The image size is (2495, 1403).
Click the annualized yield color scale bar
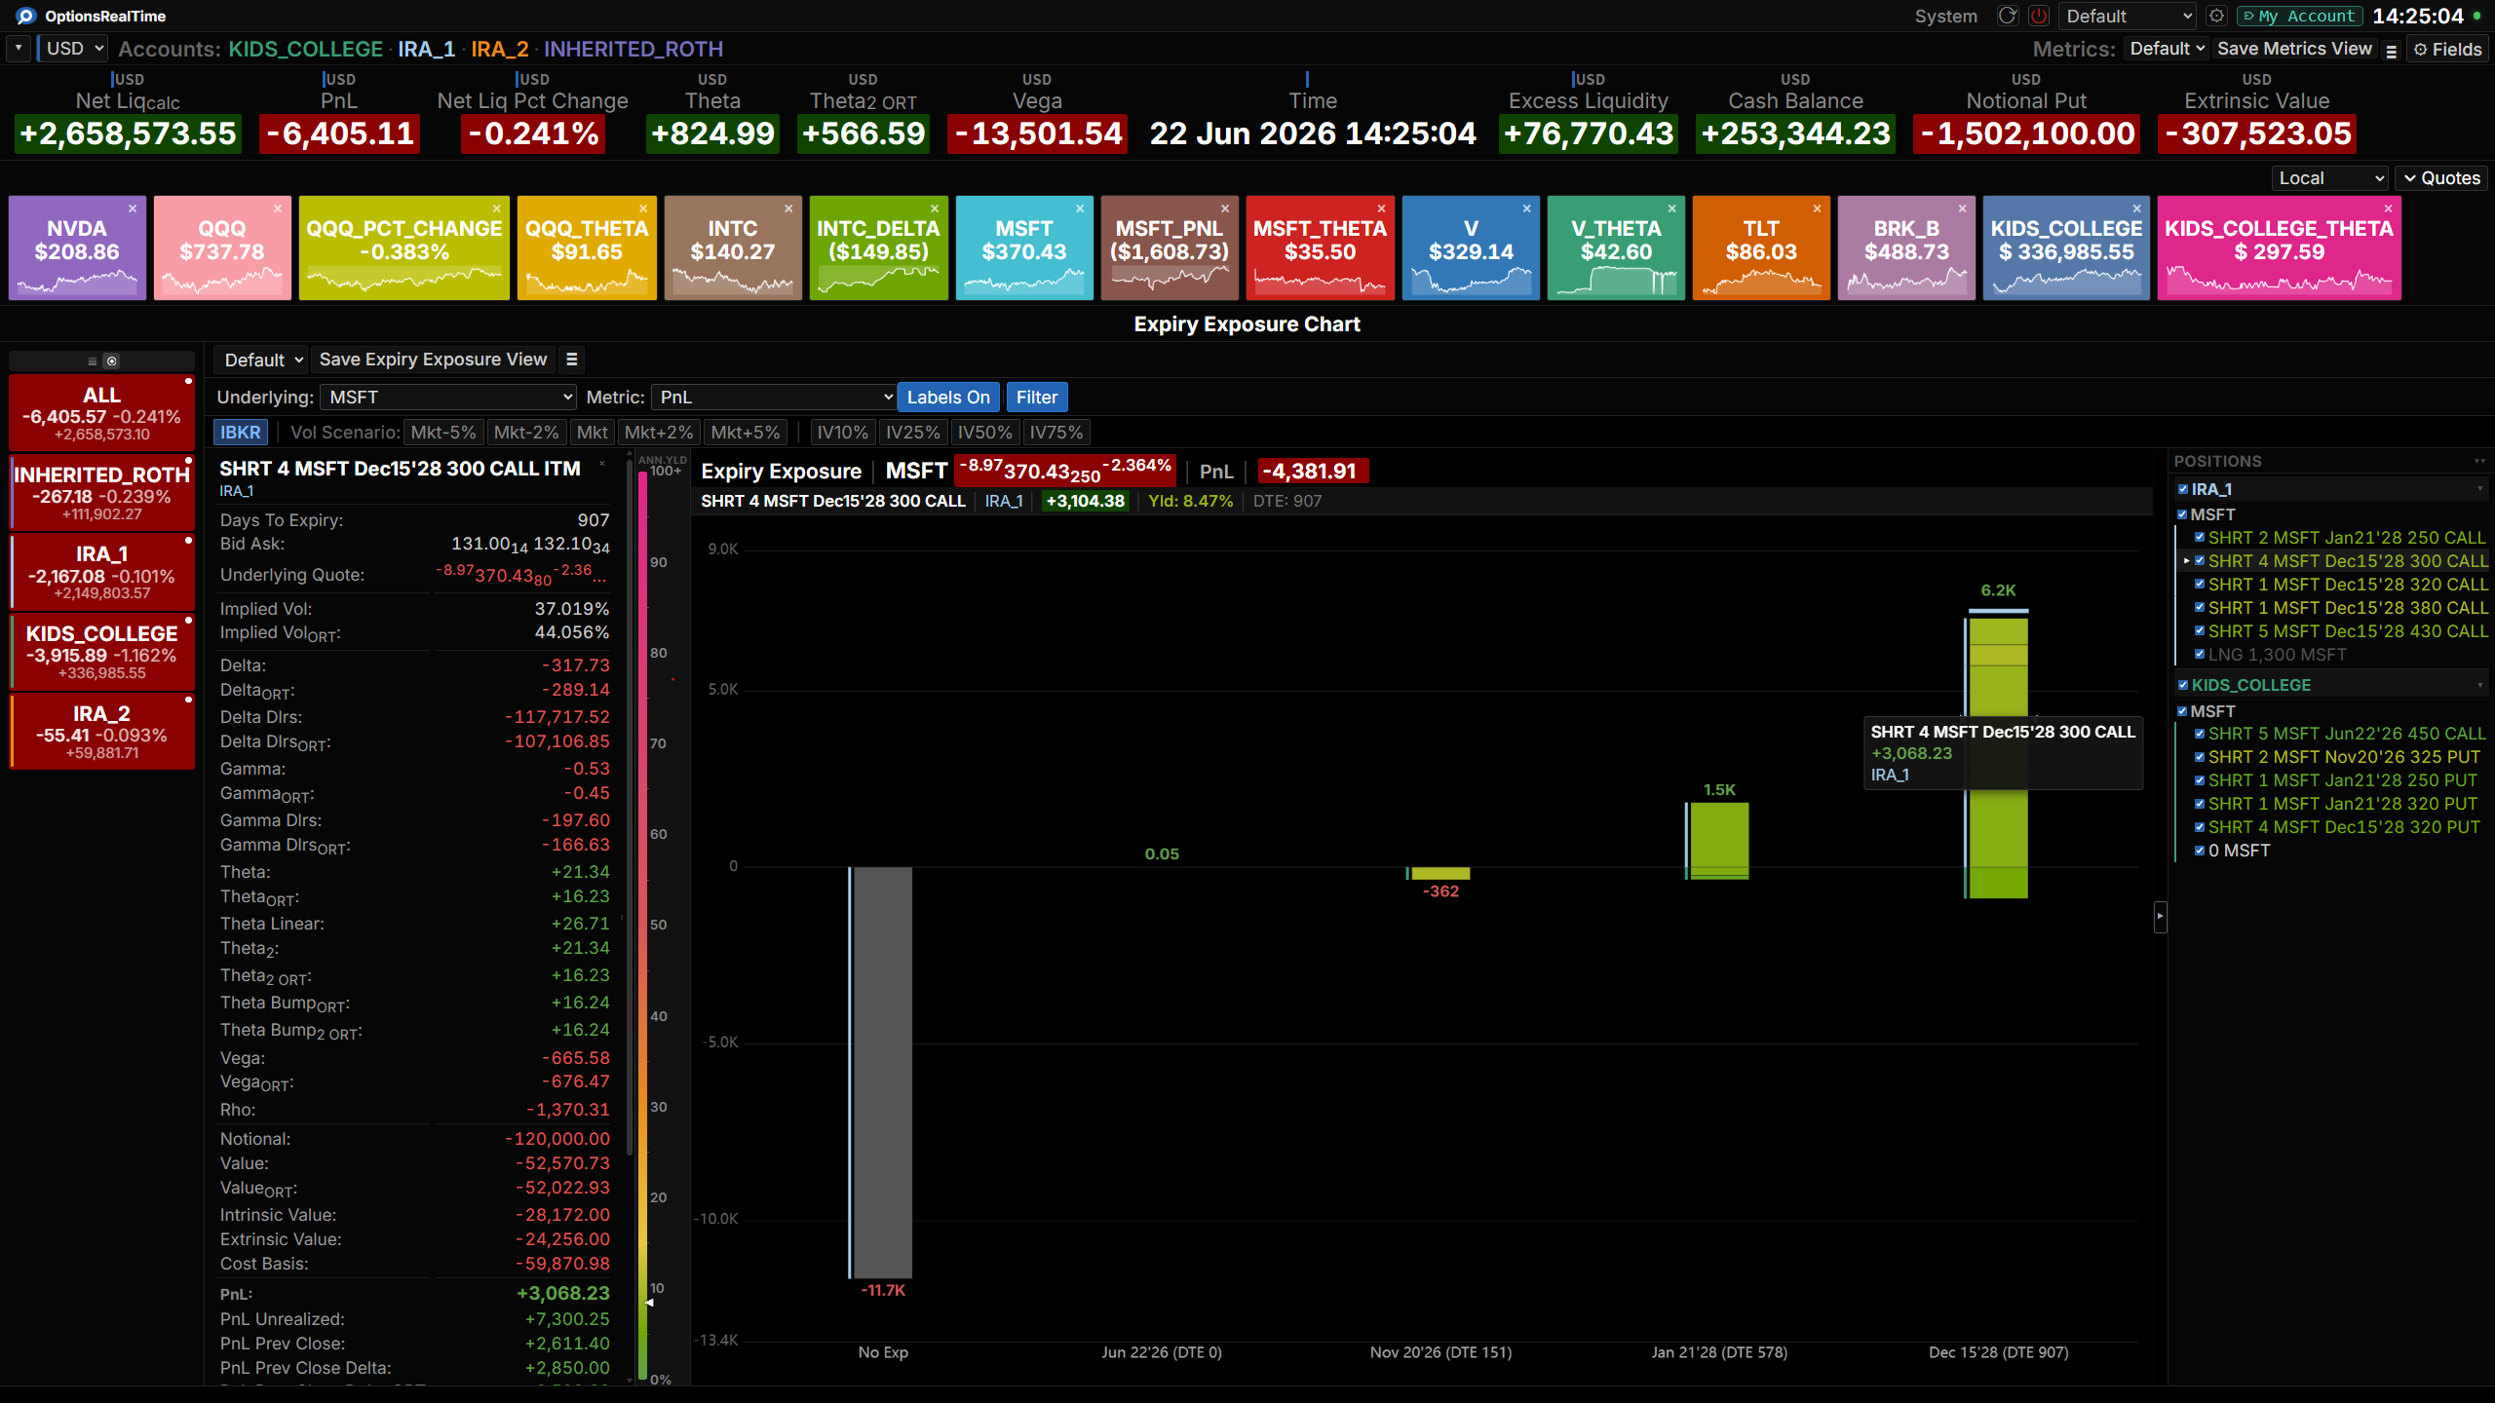tap(643, 922)
